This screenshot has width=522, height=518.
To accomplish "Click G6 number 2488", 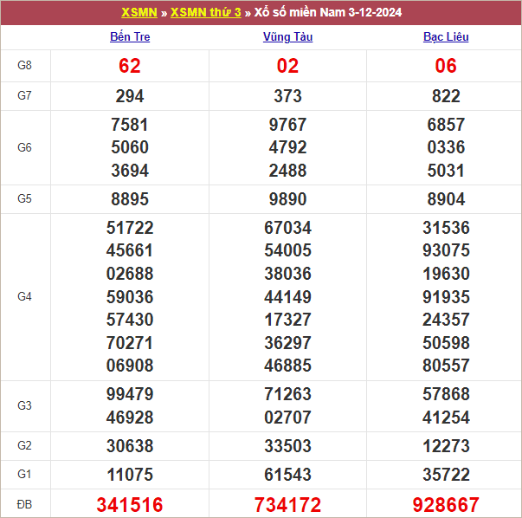I will (x=287, y=171).
